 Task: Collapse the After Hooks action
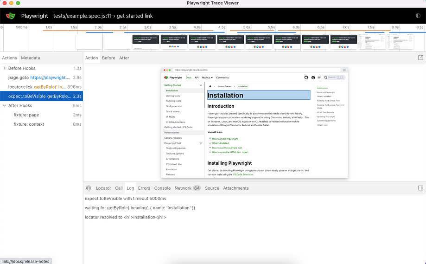tap(4, 105)
